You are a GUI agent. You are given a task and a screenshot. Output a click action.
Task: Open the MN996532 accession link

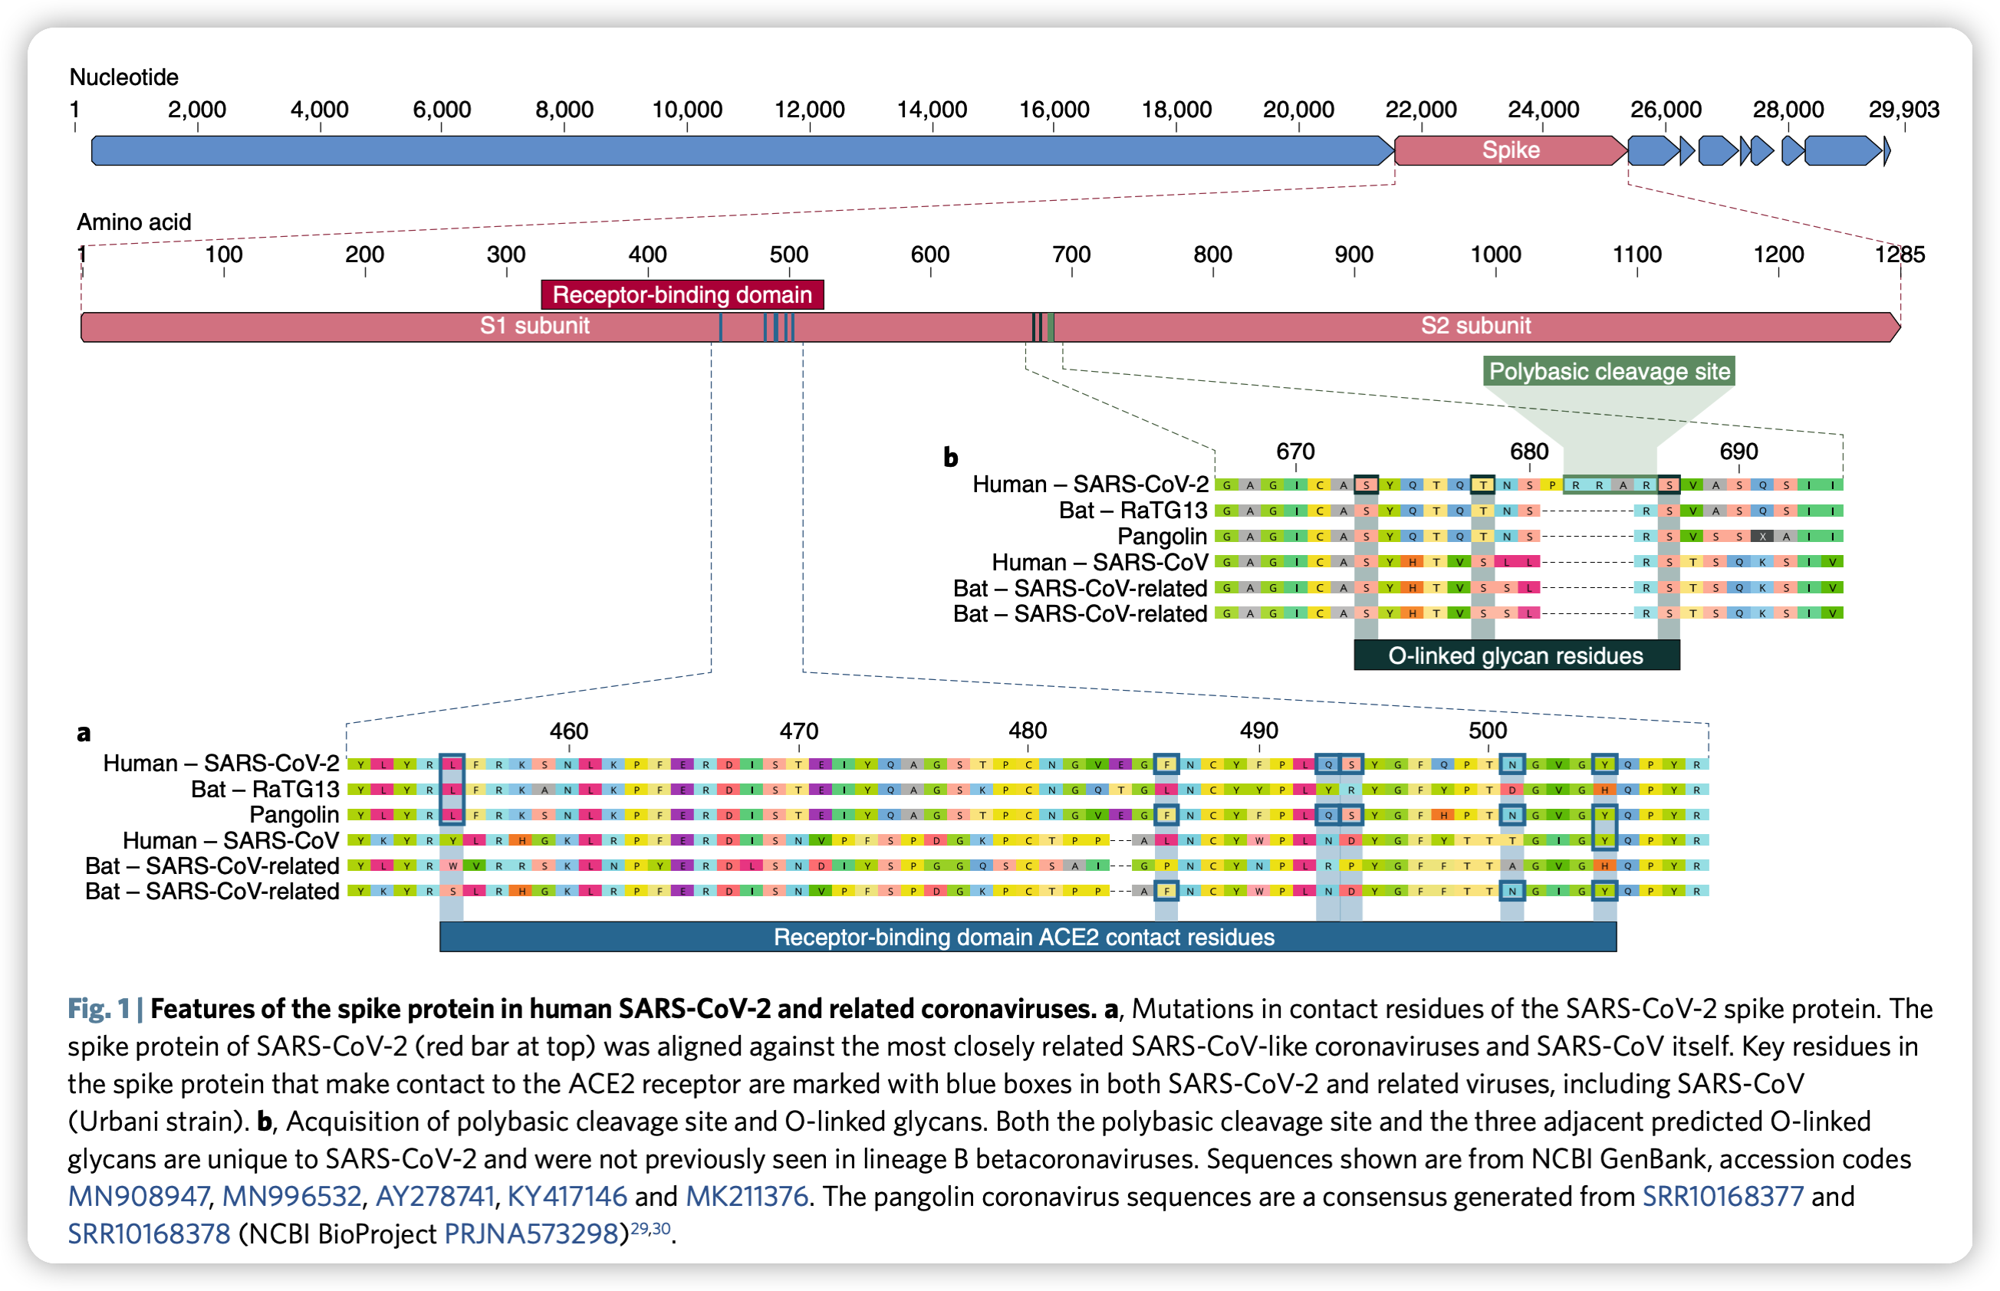click(292, 1196)
